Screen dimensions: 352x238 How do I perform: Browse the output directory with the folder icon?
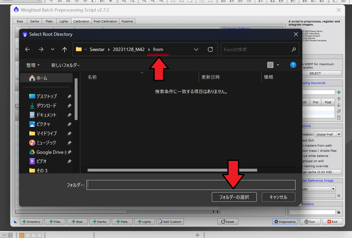tap(339, 212)
